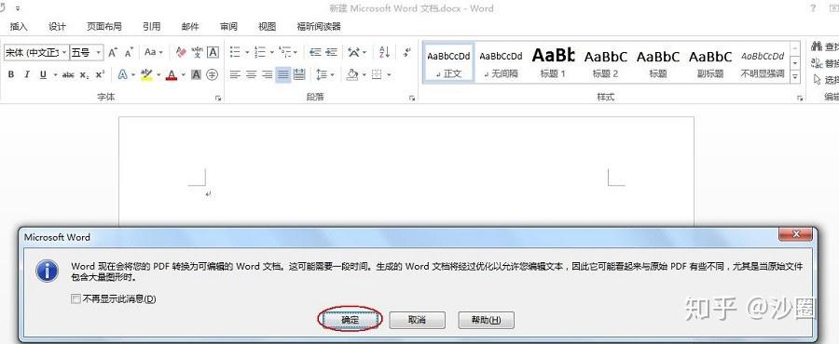
Task: Click the red font color button
Action: (172, 75)
